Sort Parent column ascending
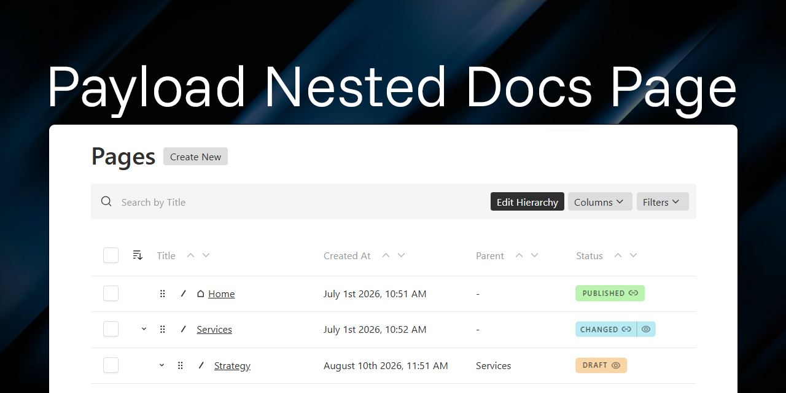Image resolution: width=786 pixels, height=393 pixels. click(519, 255)
